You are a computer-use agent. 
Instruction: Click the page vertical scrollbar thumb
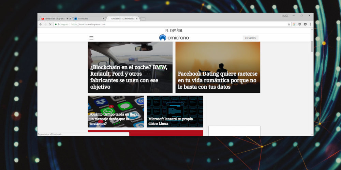312,46
